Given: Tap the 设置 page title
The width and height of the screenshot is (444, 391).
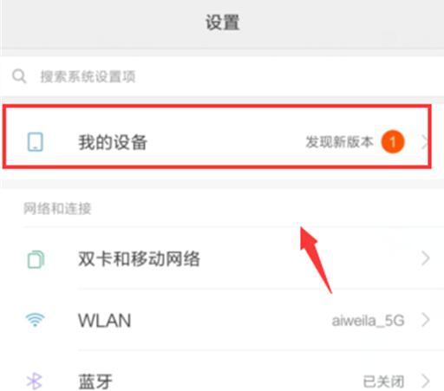Looking at the screenshot, I should (x=222, y=23).
